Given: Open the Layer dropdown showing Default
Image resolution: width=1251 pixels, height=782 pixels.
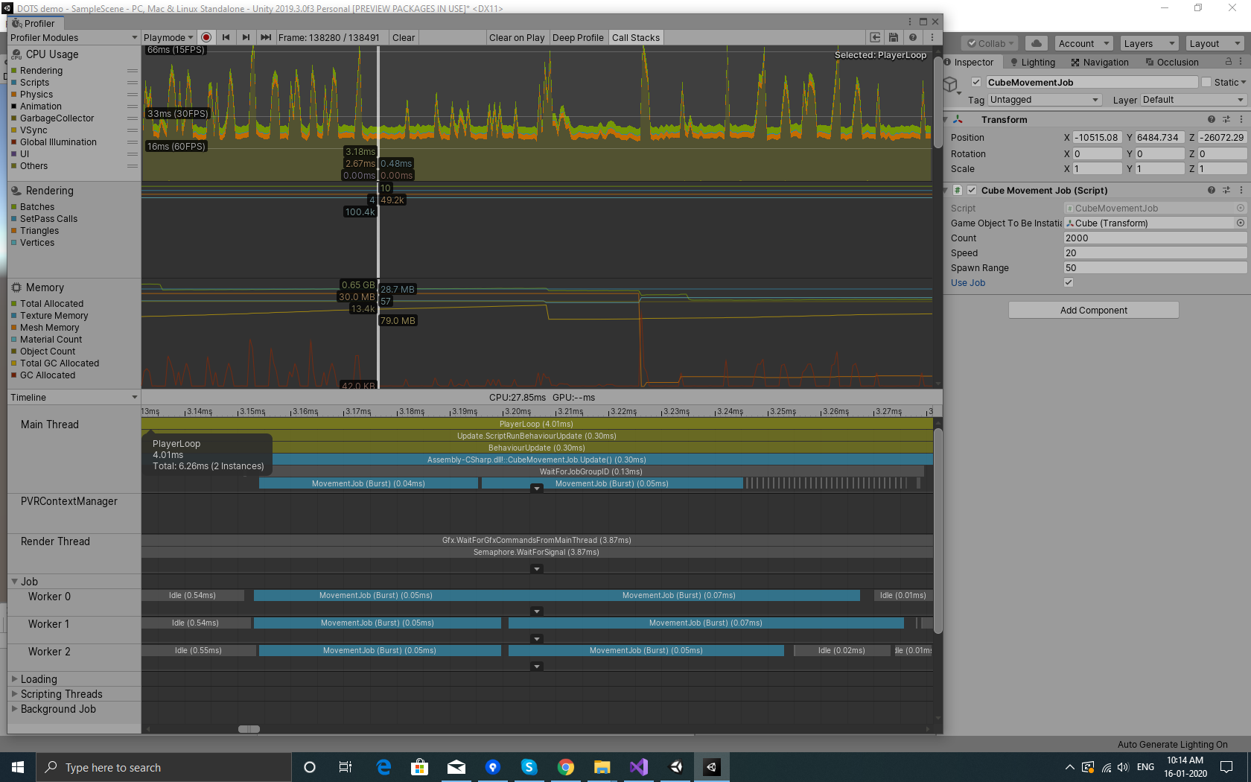Looking at the screenshot, I should click(1193, 100).
